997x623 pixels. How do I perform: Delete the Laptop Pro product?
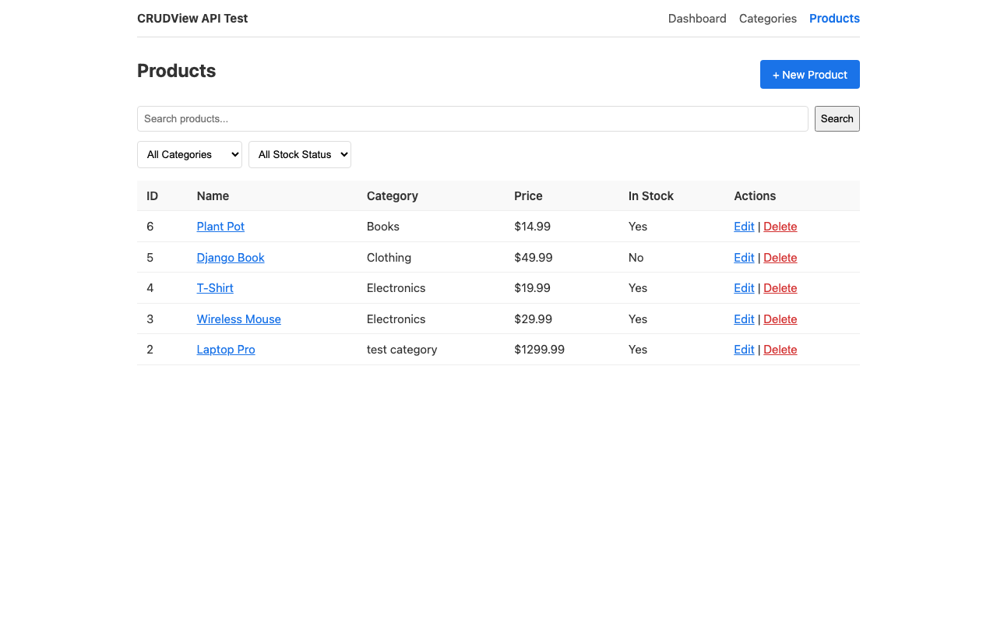(780, 349)
